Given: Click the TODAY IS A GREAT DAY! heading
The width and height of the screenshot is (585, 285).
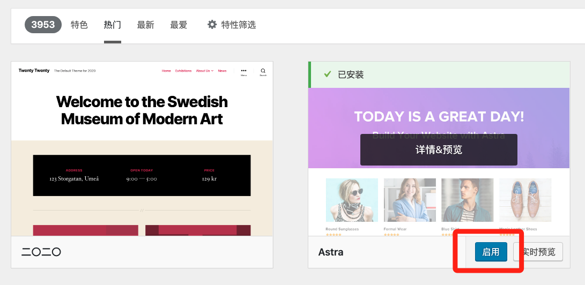Looking at the screenshot, I should [x=439, y=117].
